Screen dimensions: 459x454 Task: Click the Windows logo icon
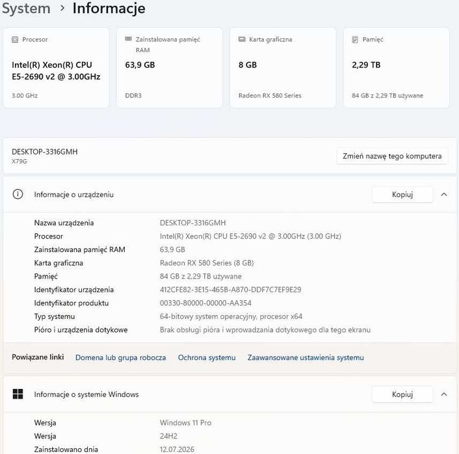point(18,394)
